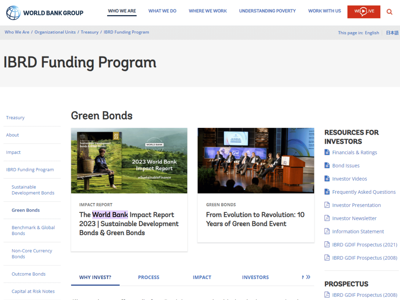Open the Understanding Poverty menu
The image size is (400, 300).
[x=267, y=11]
